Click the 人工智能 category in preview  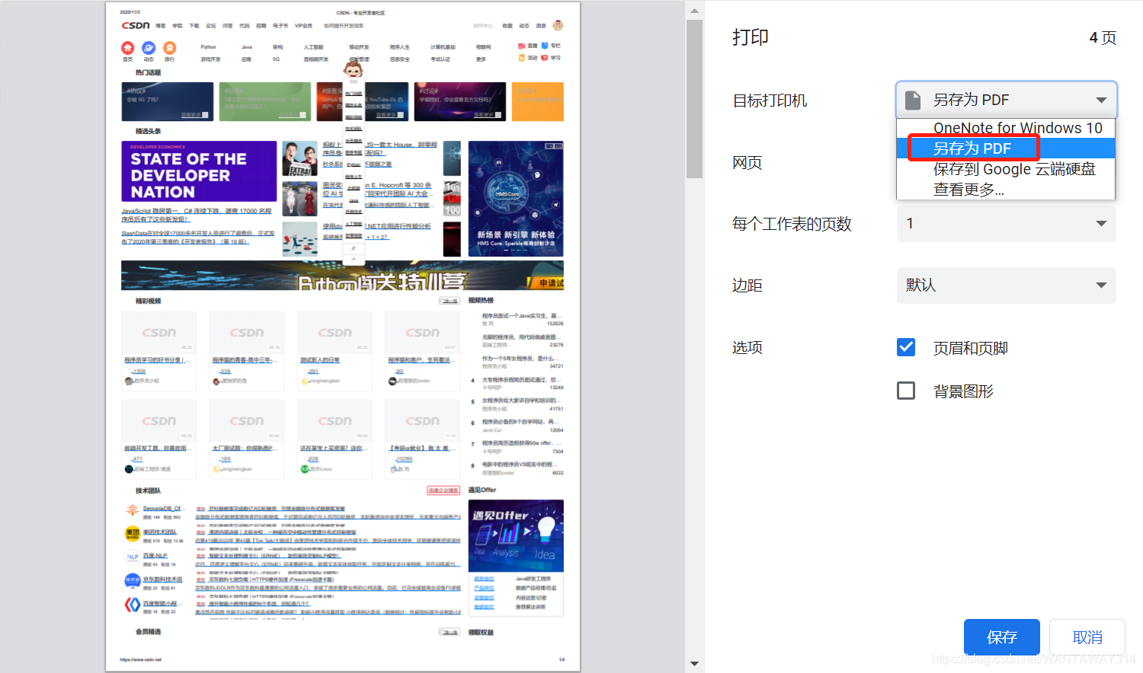pos(313,47)
